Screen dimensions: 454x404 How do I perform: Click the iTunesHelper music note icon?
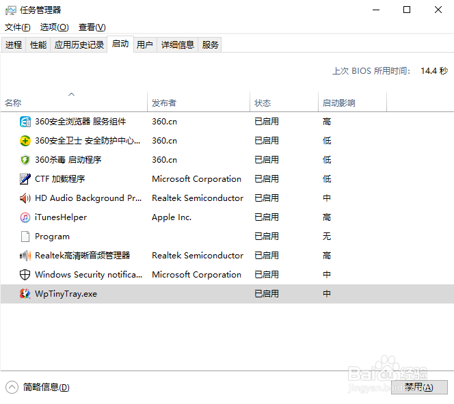tap(25, 217)
